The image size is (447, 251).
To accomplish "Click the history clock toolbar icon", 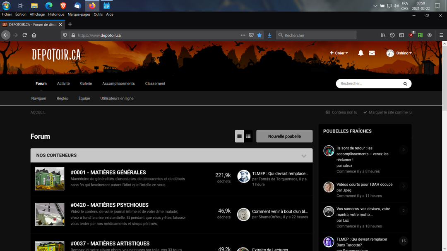I will (x=392, y=35).
